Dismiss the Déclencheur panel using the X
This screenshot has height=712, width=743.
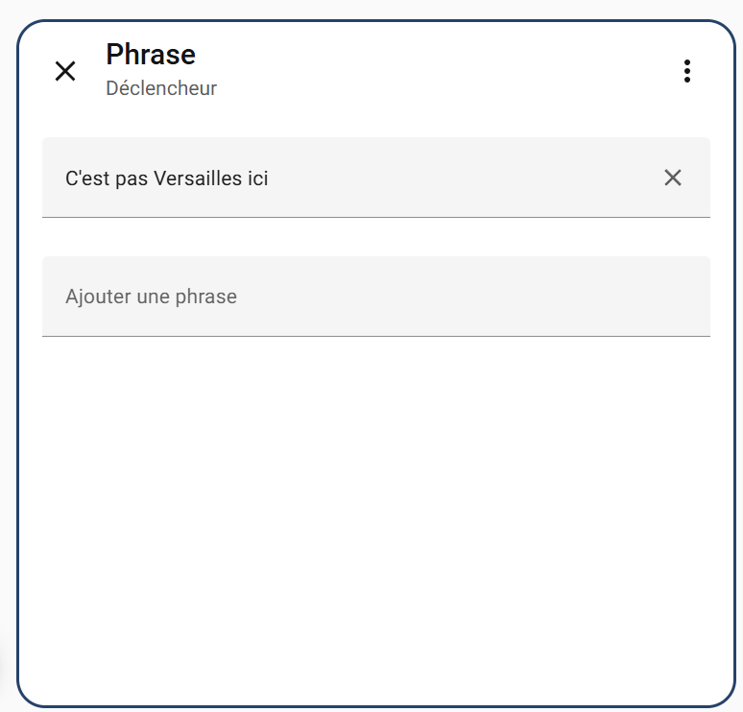(65, 71)
